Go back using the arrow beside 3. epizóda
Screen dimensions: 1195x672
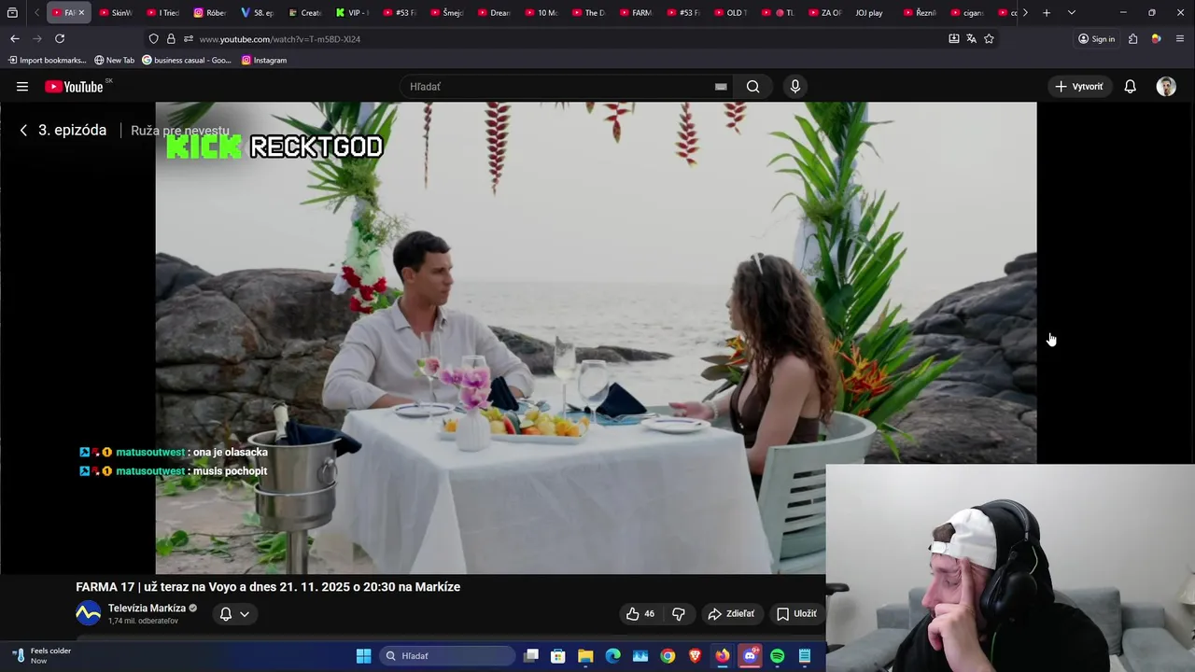pyautogui.click(x=23, y=131)
